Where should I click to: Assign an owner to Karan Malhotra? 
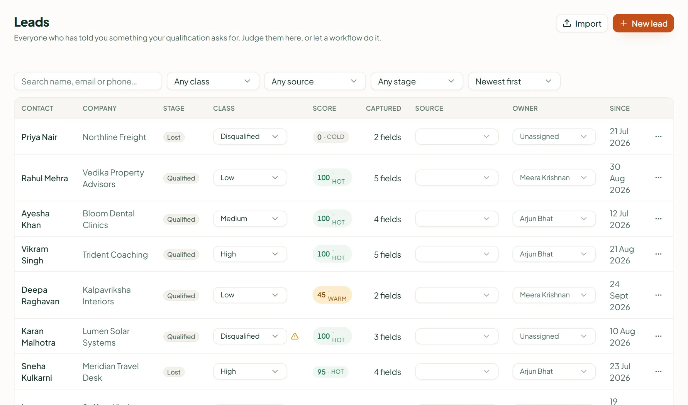click(554, 336)
